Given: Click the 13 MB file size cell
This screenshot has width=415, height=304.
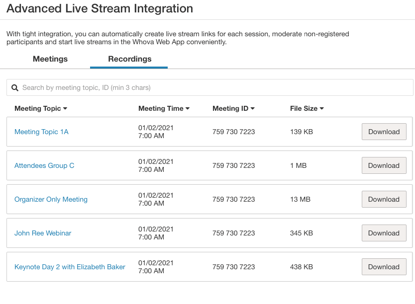Looking at the screenshot, I should point(300,200).
